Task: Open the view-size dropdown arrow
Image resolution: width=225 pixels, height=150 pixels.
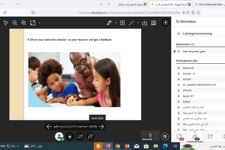Action: [x=39, y=23]
